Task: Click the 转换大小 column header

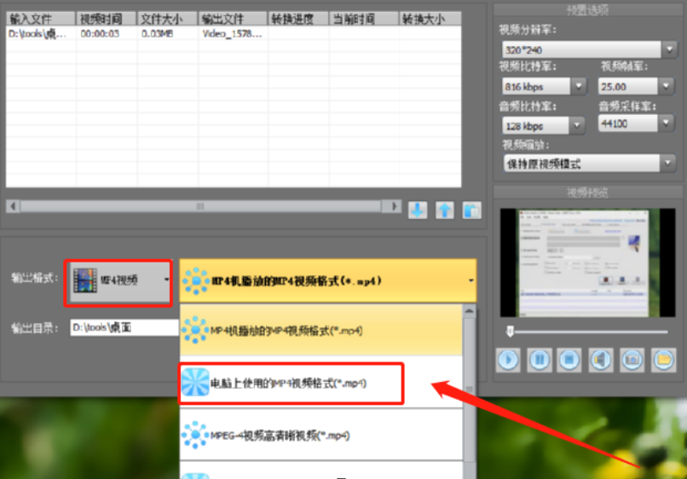Action: click(x=430, y=19)
